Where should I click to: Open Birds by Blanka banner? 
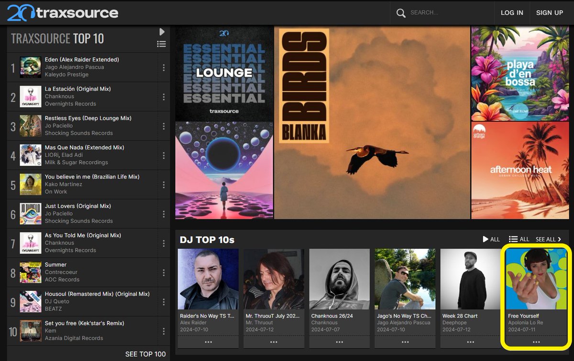tap(372, 123)
